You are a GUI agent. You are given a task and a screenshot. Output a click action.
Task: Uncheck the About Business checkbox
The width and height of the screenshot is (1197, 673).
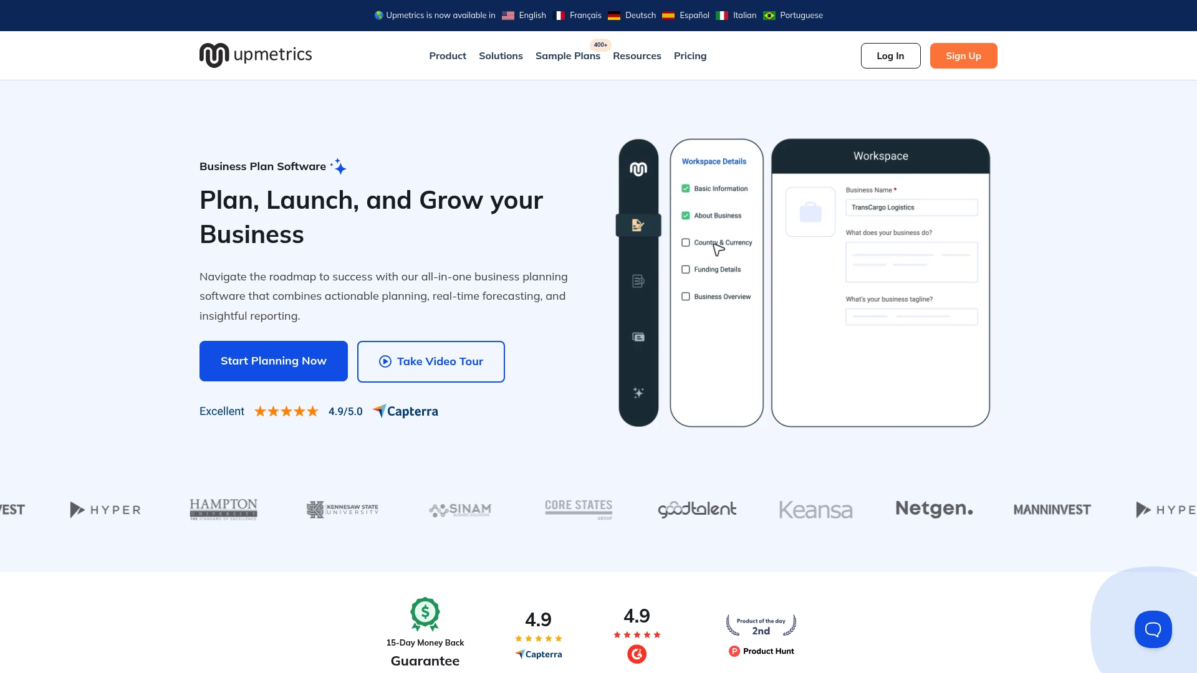(686, 216)
